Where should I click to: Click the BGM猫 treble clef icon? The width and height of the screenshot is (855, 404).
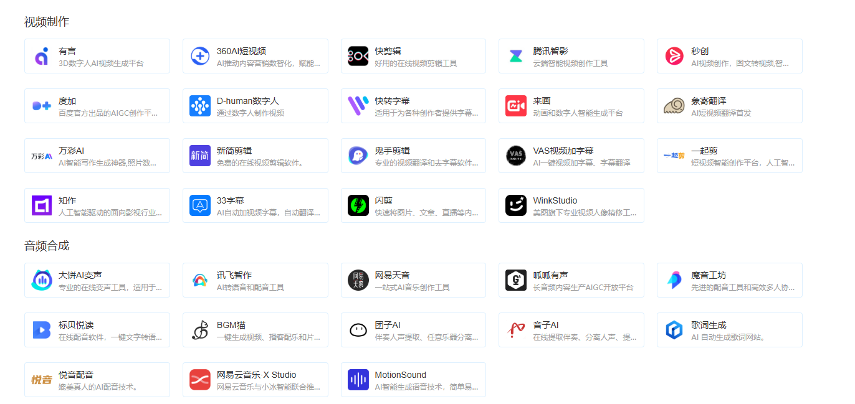click(x=200, y=330)
